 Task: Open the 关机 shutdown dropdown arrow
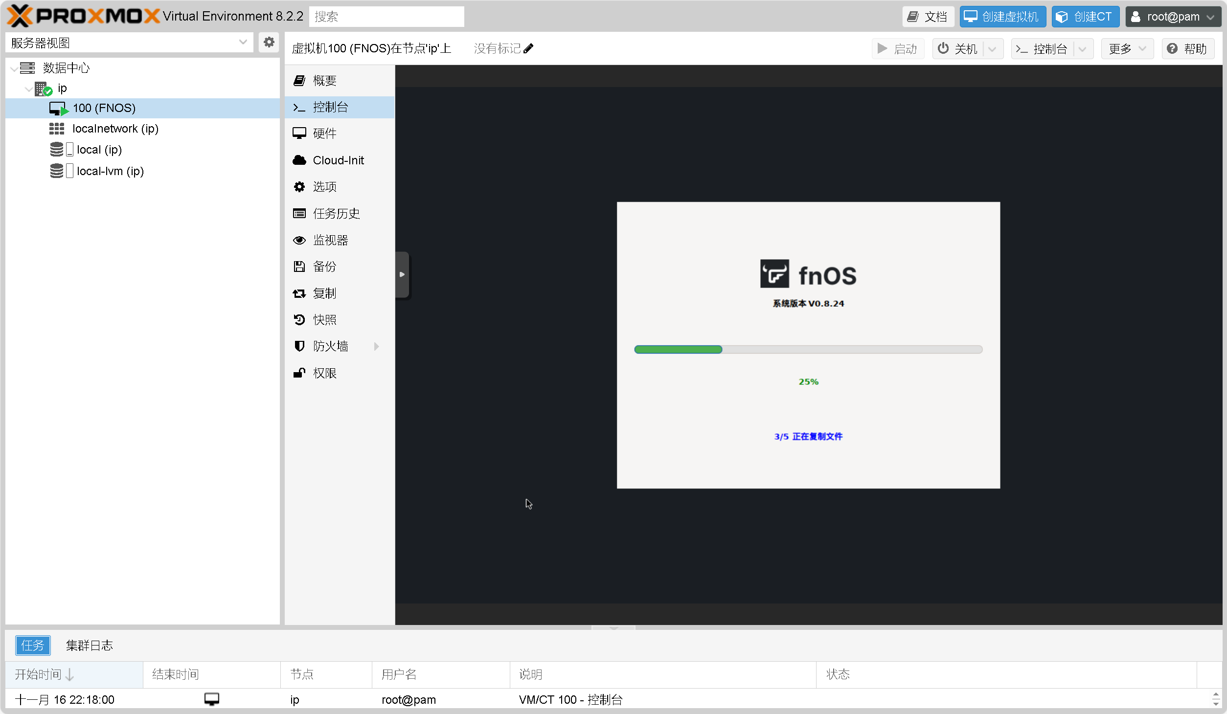(993, 49)
